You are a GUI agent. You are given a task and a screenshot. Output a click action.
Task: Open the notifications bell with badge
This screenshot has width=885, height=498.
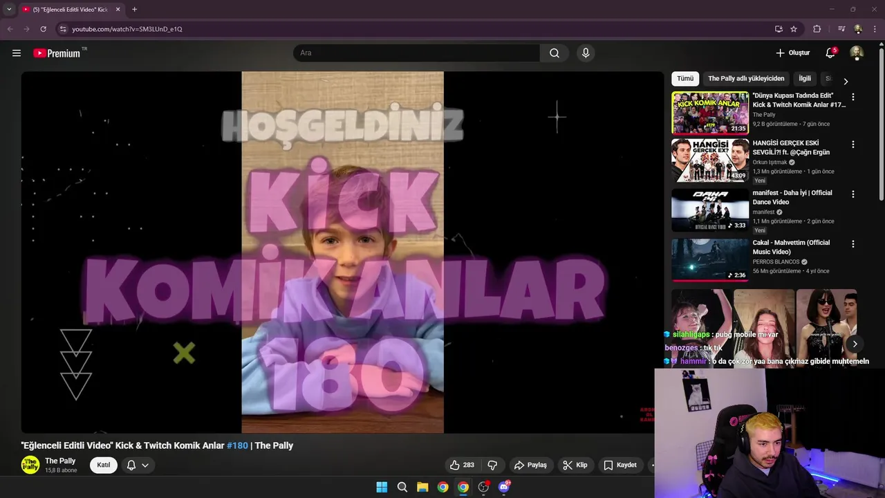pos(830,53)
